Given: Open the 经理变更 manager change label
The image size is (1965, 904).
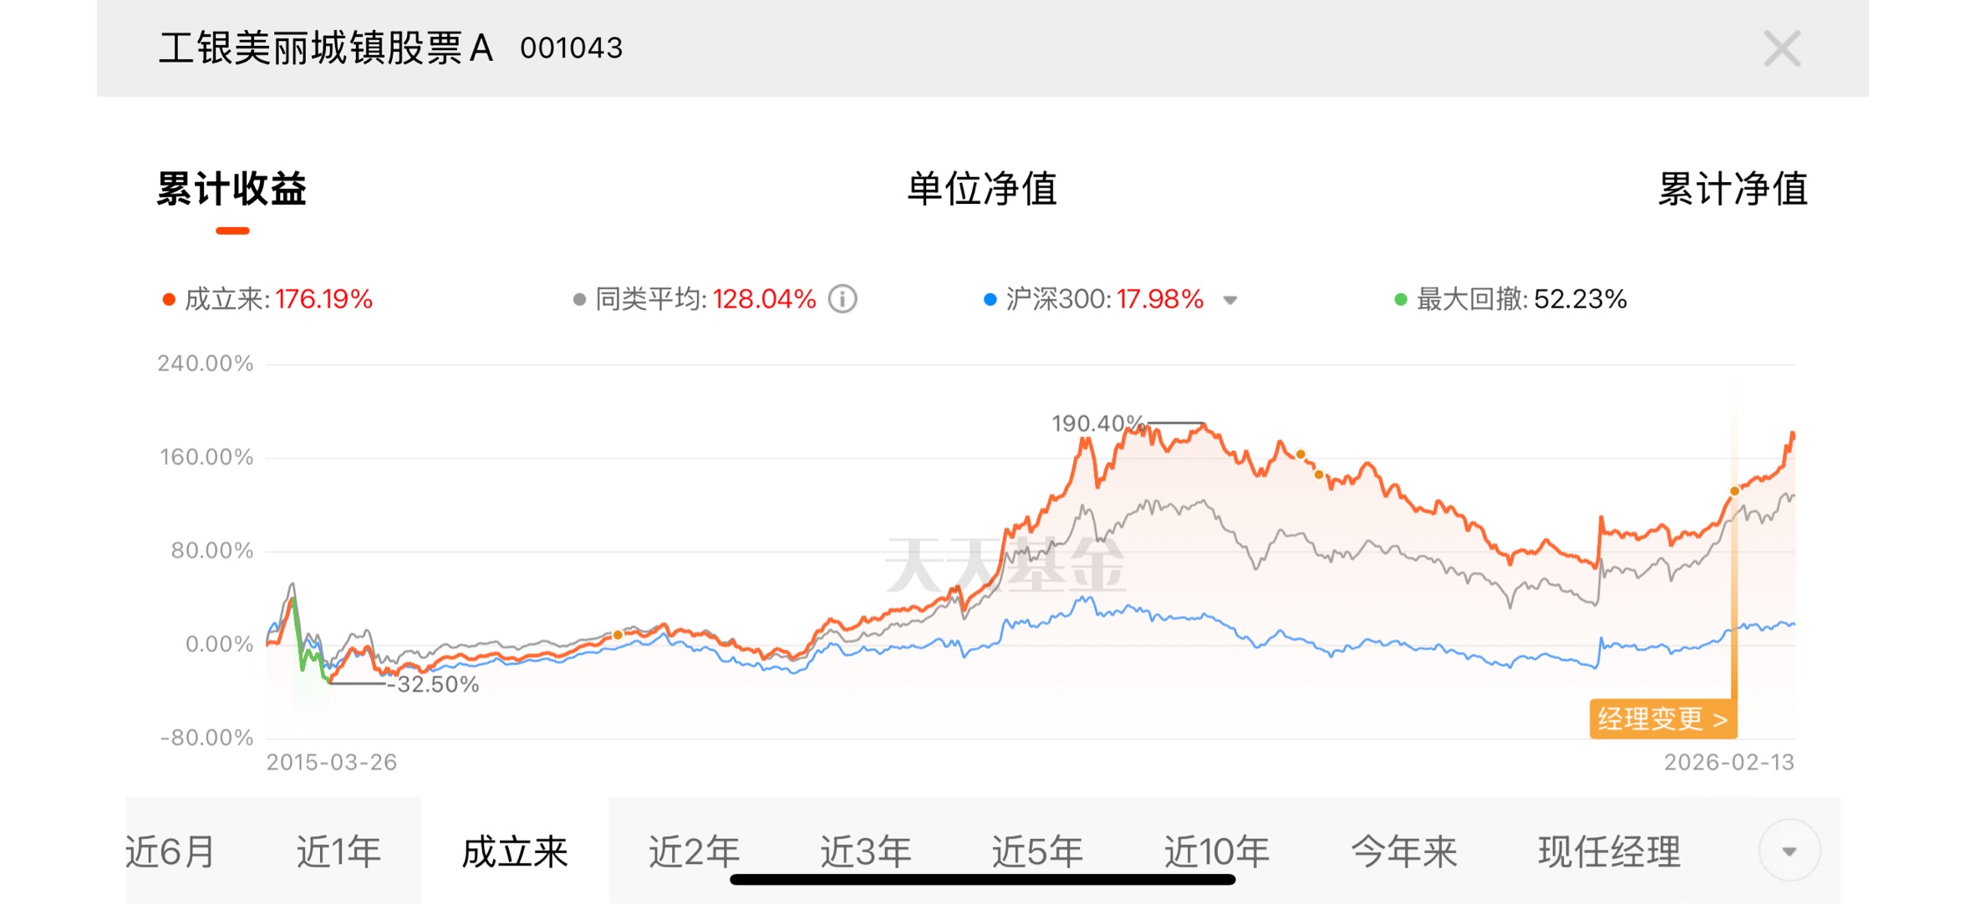Looking at the screenshot, I should [1662, 719].
